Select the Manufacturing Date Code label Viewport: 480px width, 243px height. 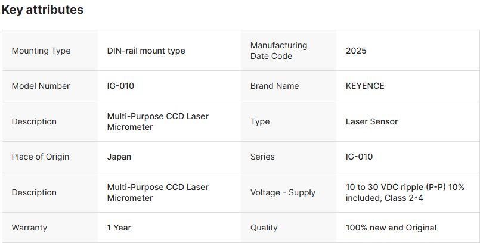[x=278, y=51]
